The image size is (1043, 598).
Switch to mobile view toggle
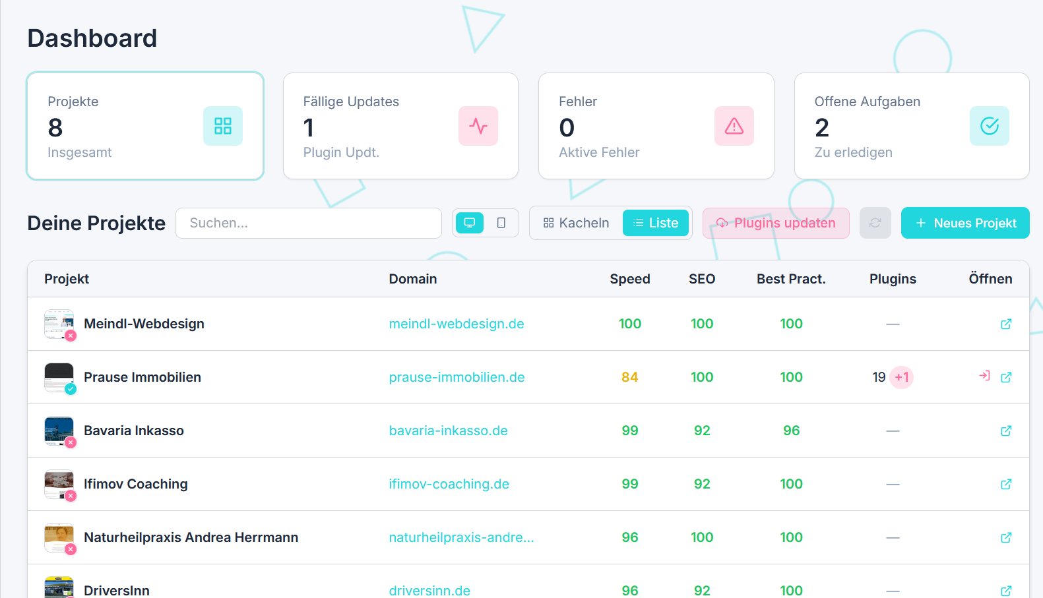point(501,223)
